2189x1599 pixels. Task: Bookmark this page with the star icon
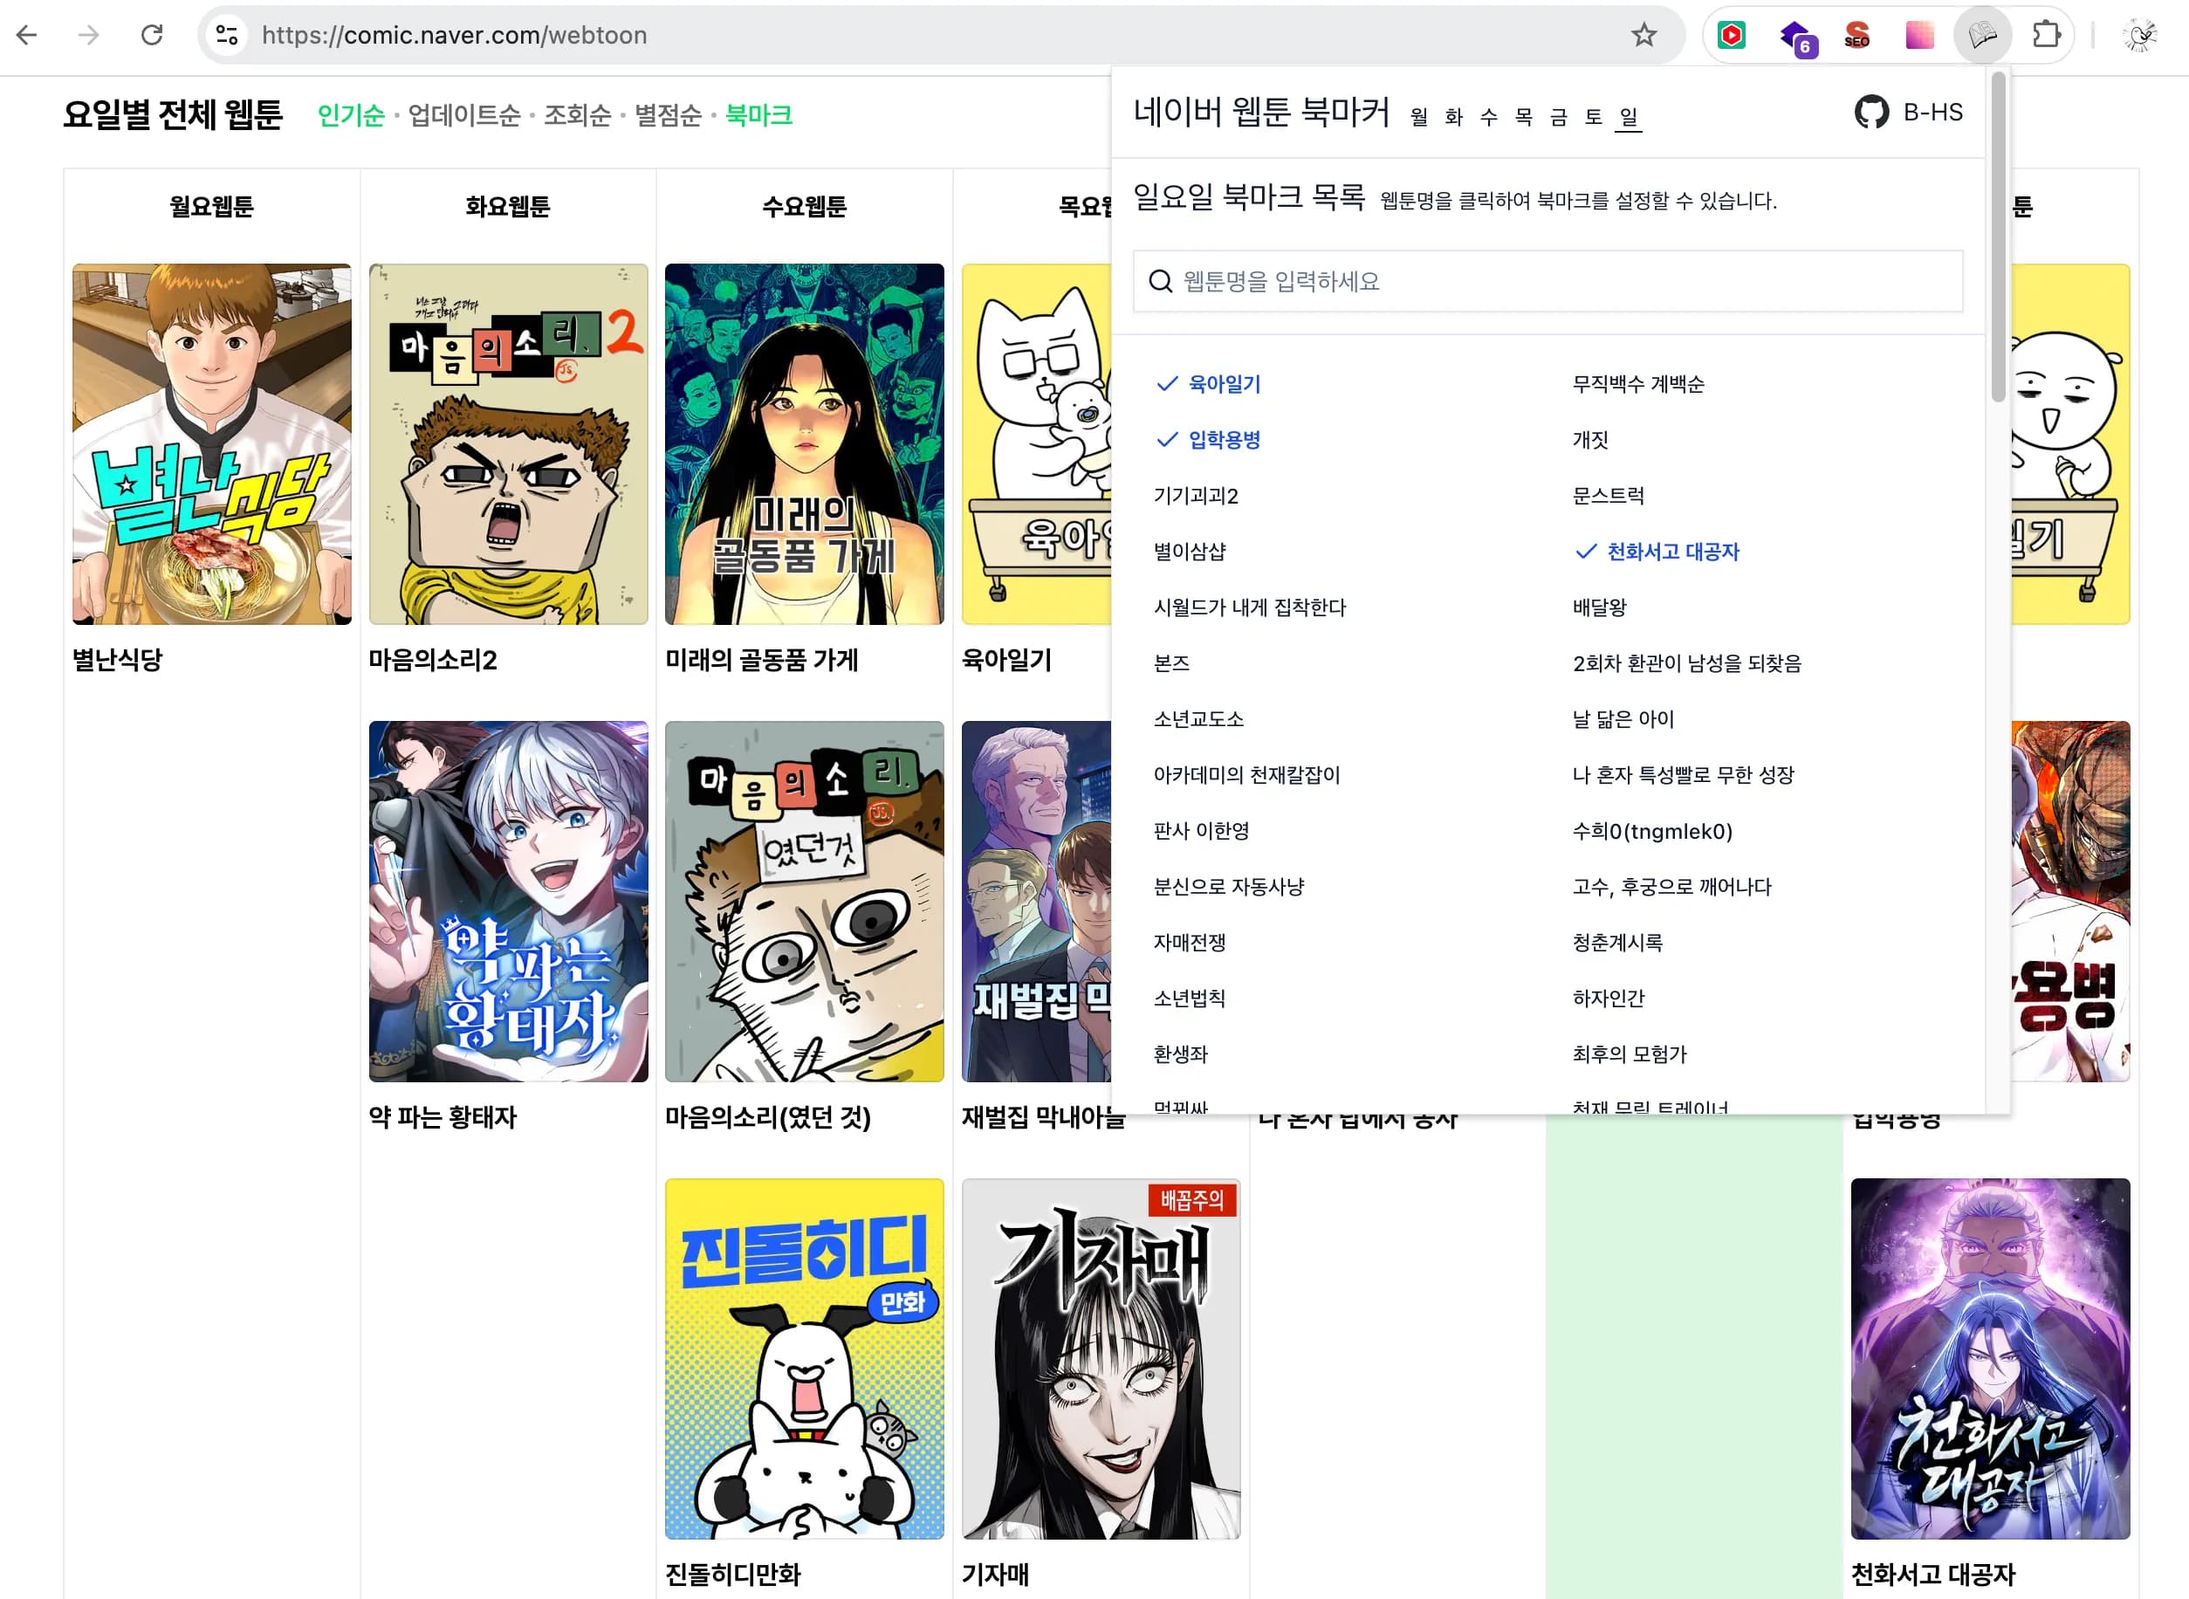(x=1645, y=36)
